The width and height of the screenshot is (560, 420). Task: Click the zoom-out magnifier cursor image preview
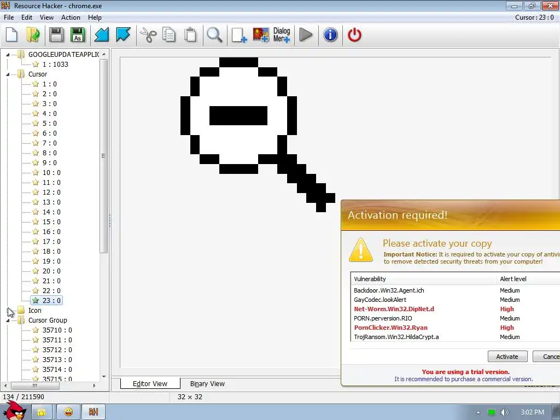[x=258, y=135]
